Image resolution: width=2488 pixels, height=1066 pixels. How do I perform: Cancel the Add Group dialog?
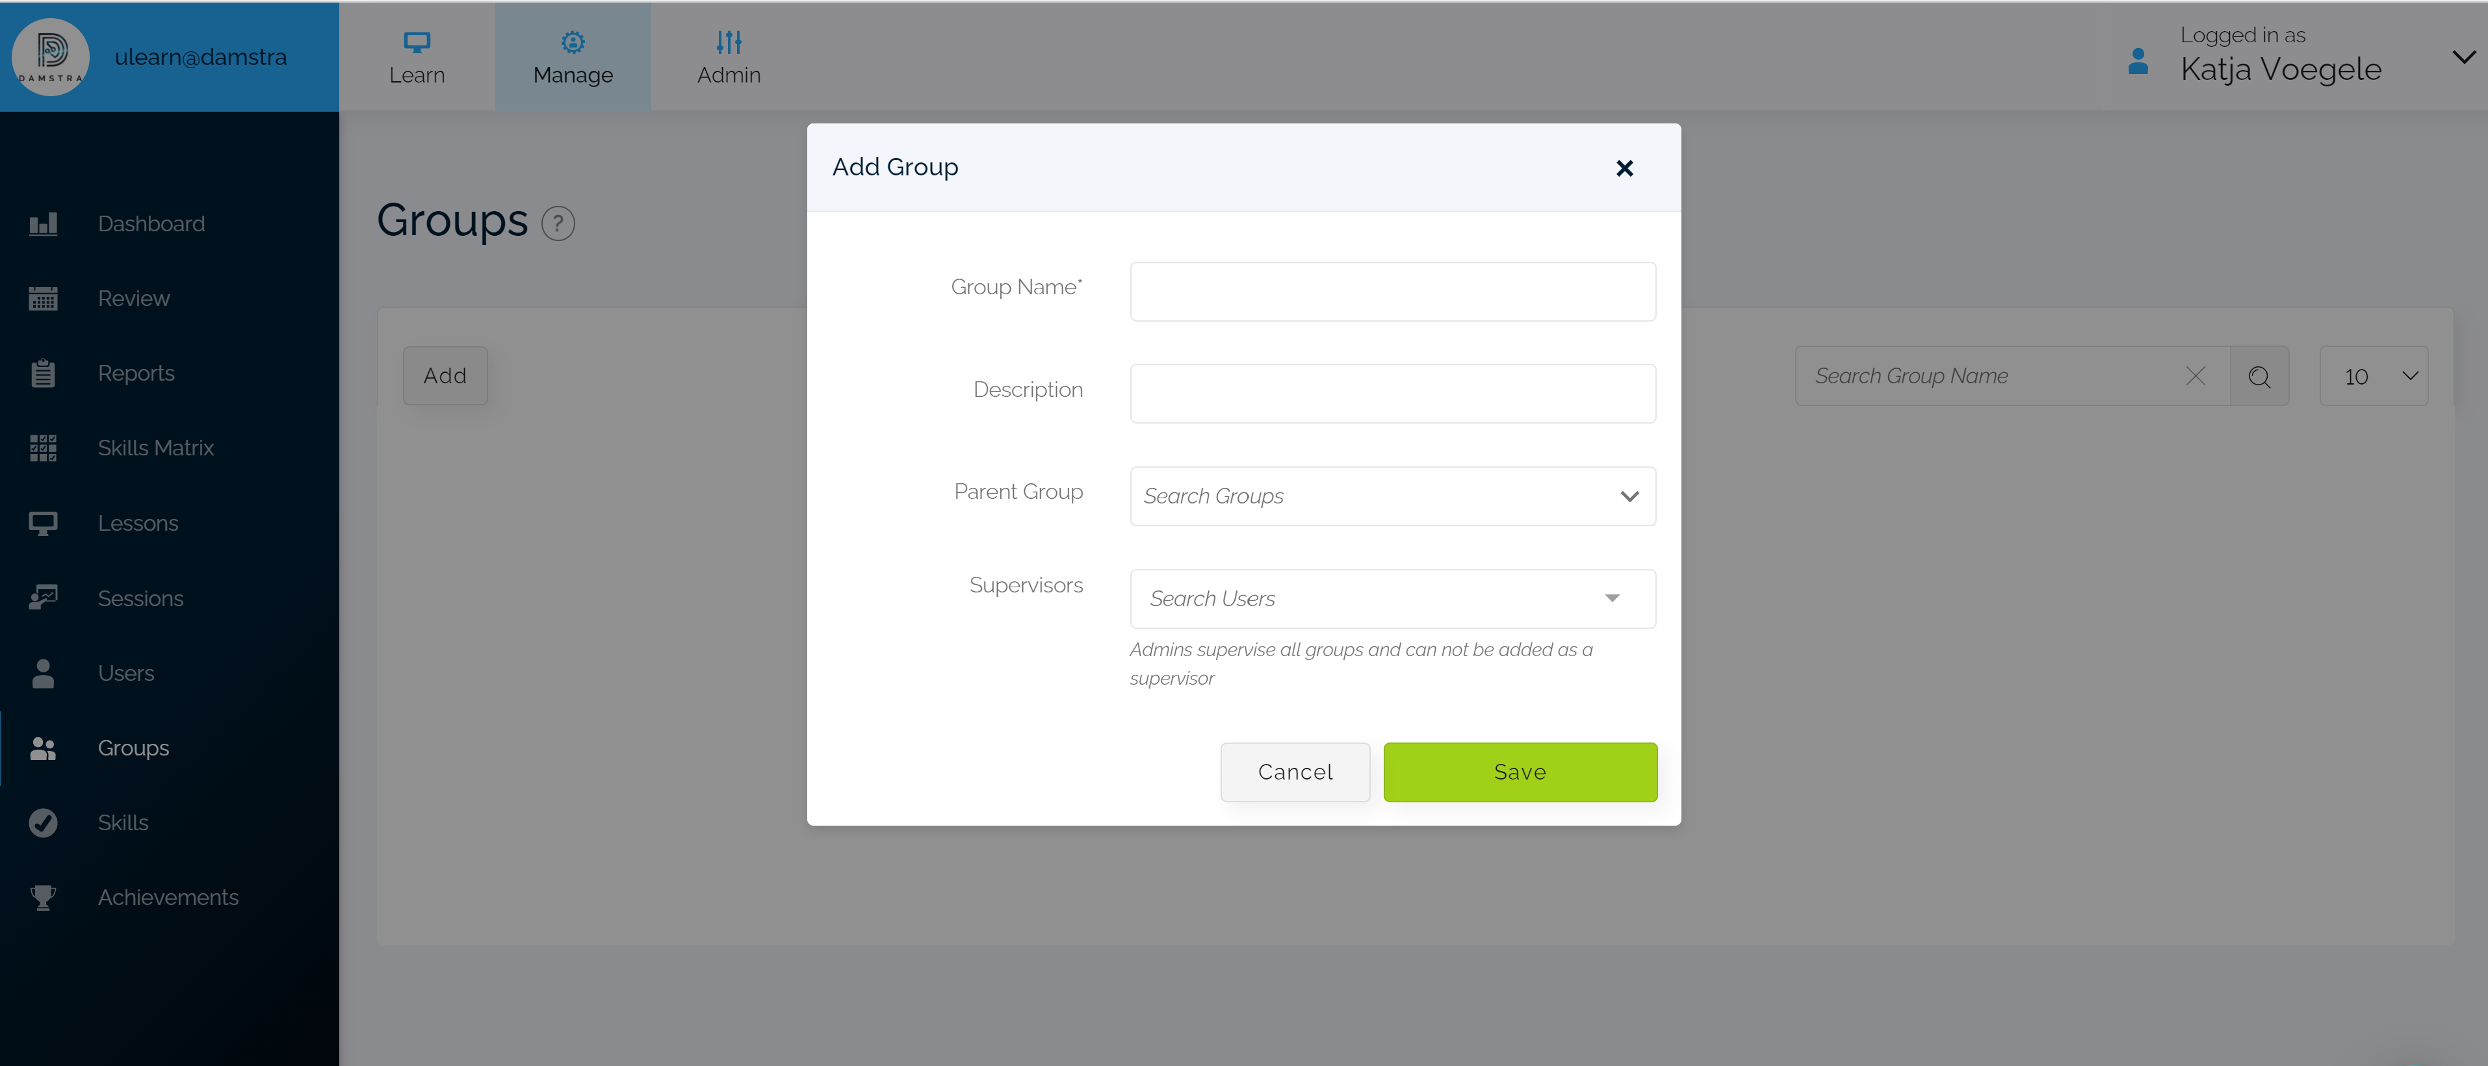point(1295,772)
